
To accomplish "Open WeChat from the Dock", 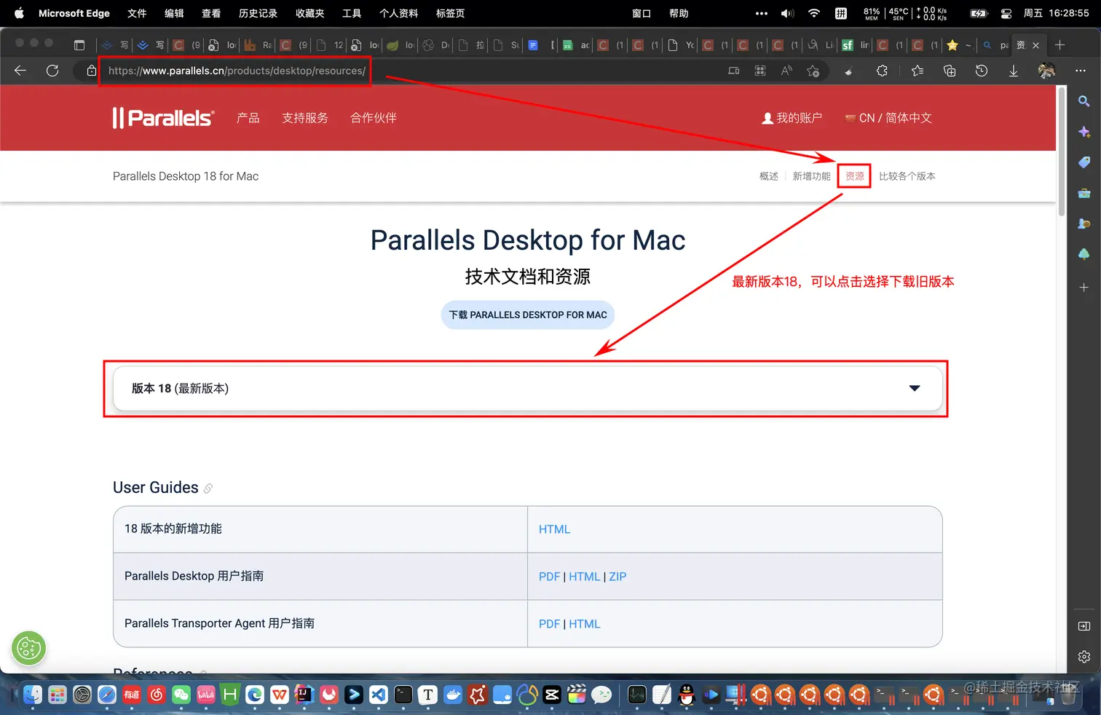I will tap(181, 695).
